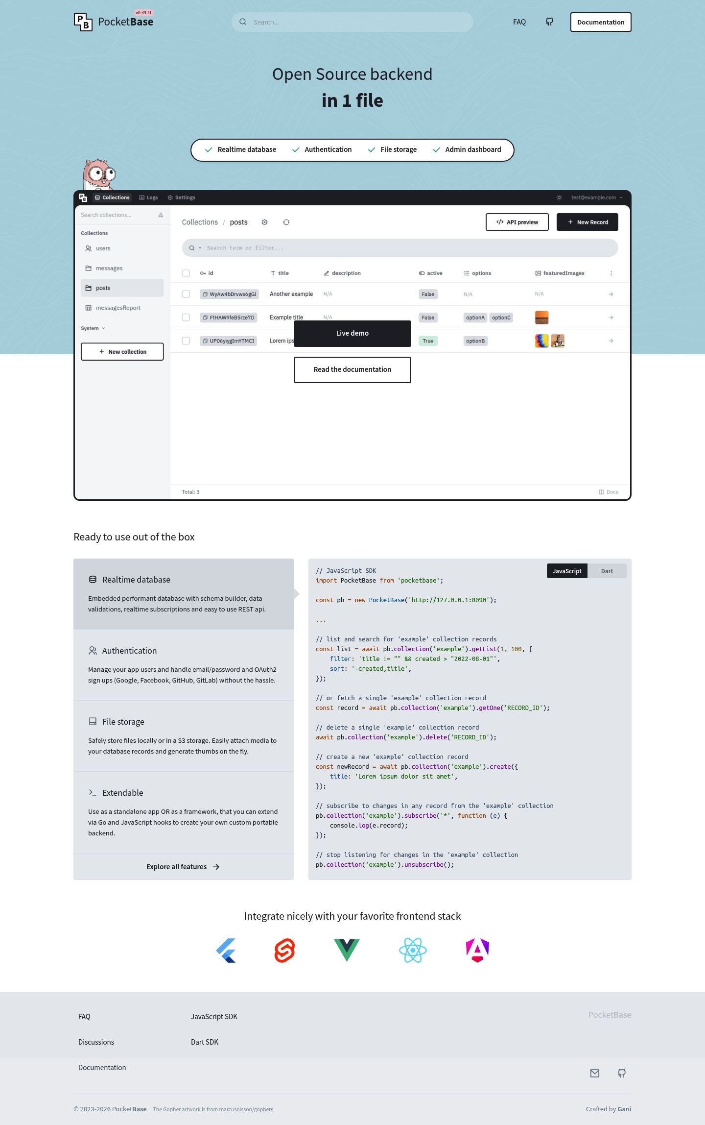Focus the header Search field

[352, 22]
